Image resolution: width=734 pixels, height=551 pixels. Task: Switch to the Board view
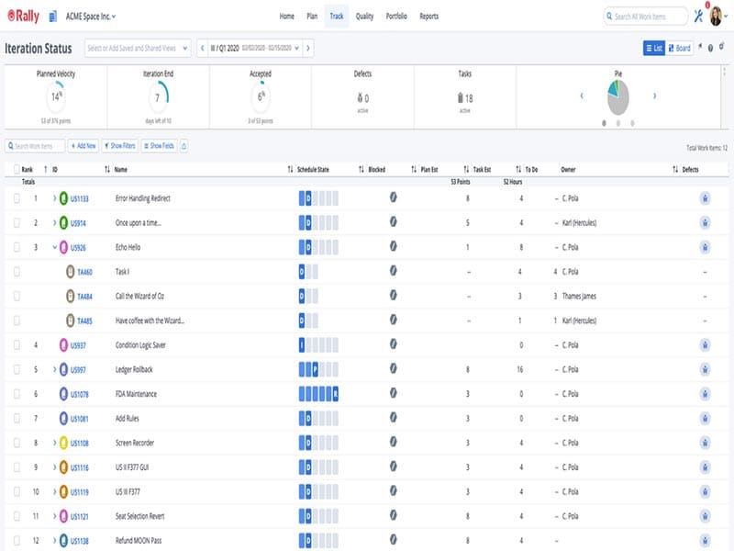[x=679, y=48]
